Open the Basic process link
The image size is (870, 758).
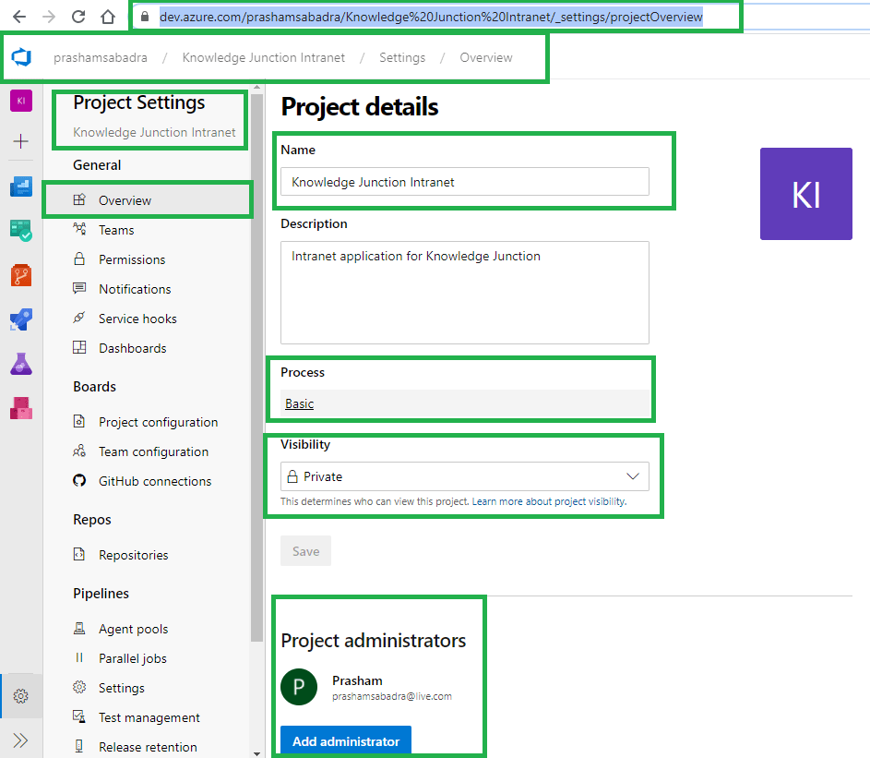click(299, 403)
